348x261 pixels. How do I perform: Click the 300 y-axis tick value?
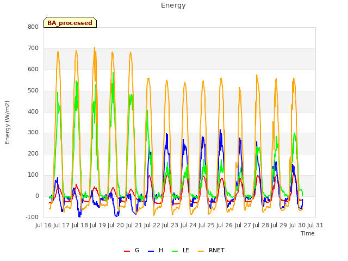pos(33,133)
